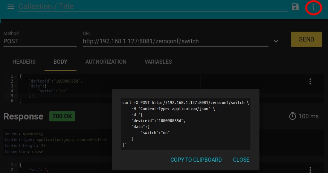Open the request body editor three-dot menu
Image resolution: width=328 pixels, height=173 pixels.
310,81
